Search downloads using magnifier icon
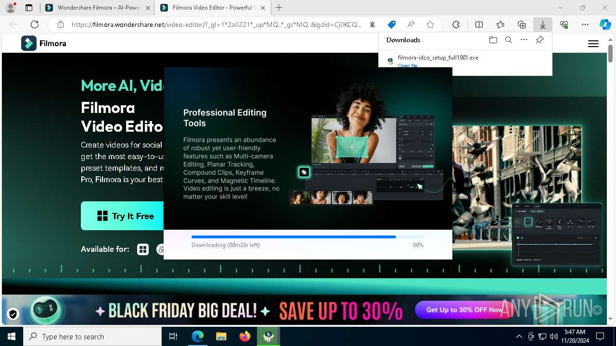The width and height of the screenshot is (616, 346). (508, 40)
